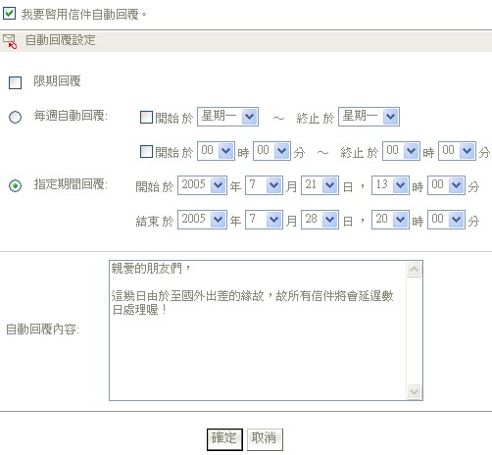
Task: Expand the start hour 13 dropdown
Action: [x=390, y=185]
